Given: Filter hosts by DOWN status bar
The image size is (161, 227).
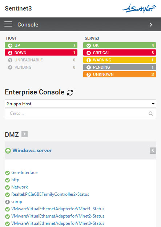Looking at the screenshot, I should (41, 53).
